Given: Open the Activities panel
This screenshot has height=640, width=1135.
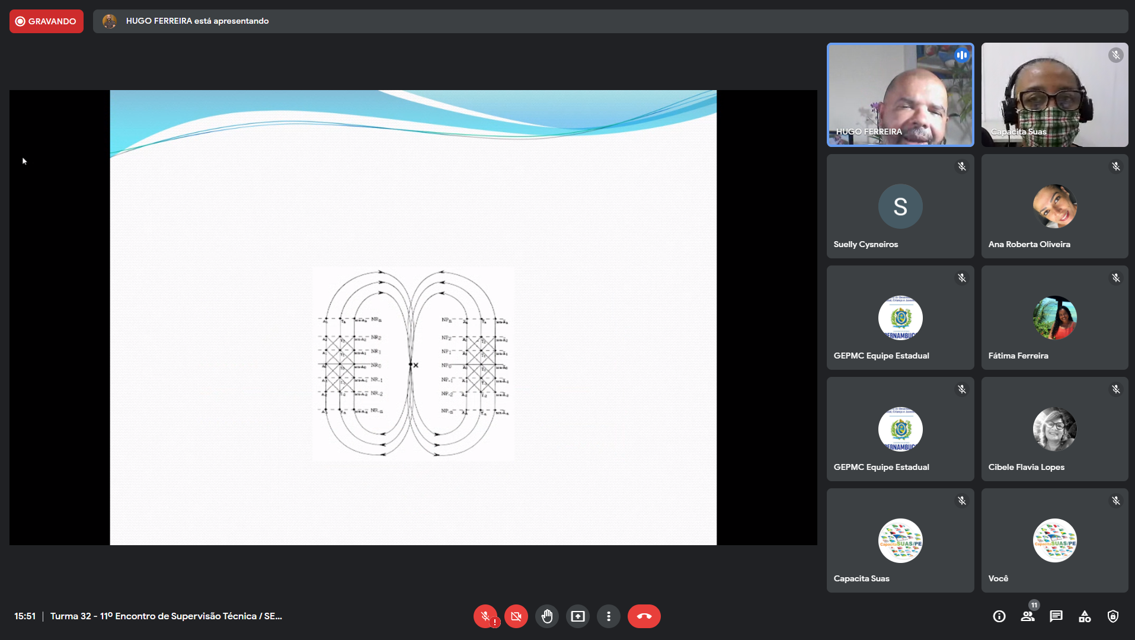Looking at the screenshot, I should tap(1085, 616).
